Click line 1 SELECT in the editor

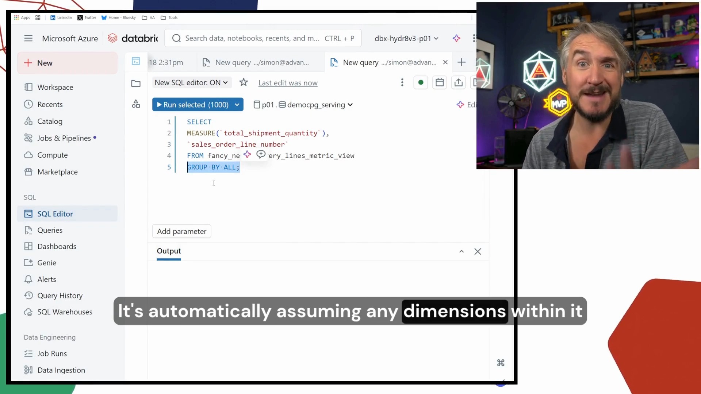pos(199,122)
